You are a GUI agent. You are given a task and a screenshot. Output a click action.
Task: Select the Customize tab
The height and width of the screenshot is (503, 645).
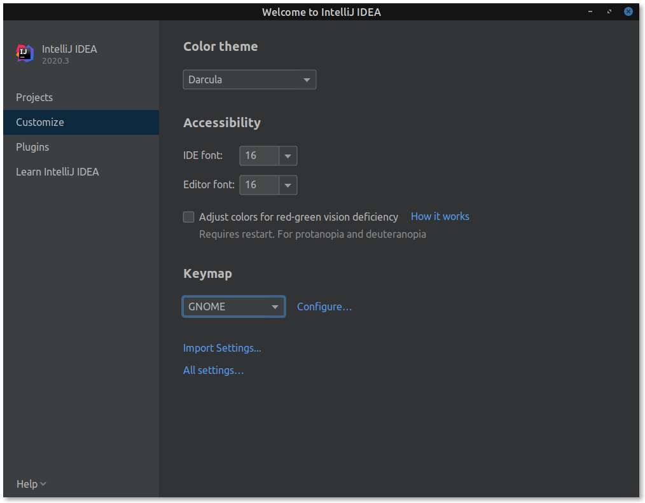81,122
